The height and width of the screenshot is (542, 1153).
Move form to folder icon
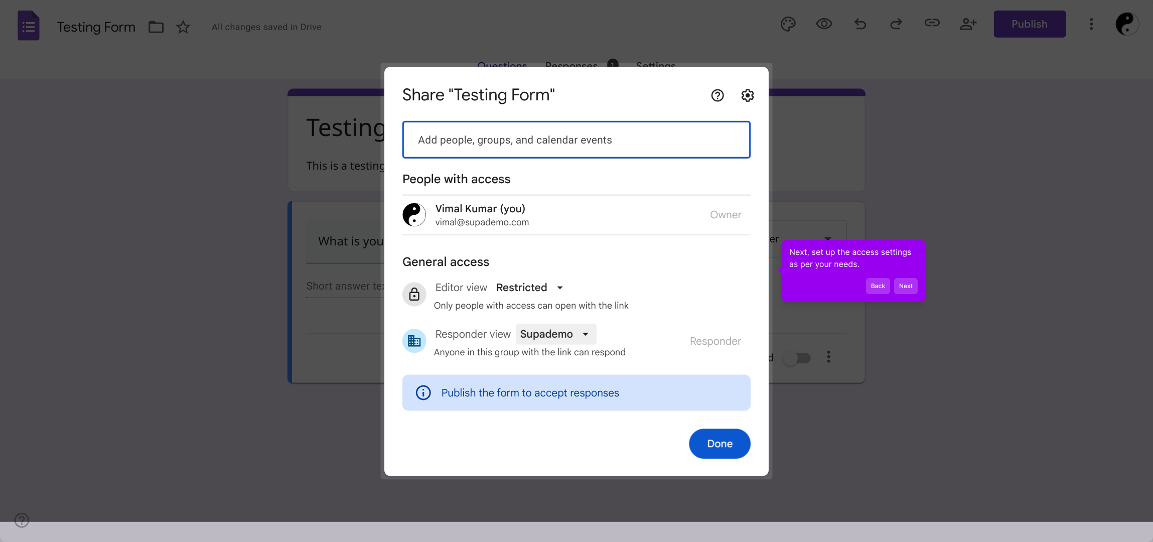pos(156,27)
